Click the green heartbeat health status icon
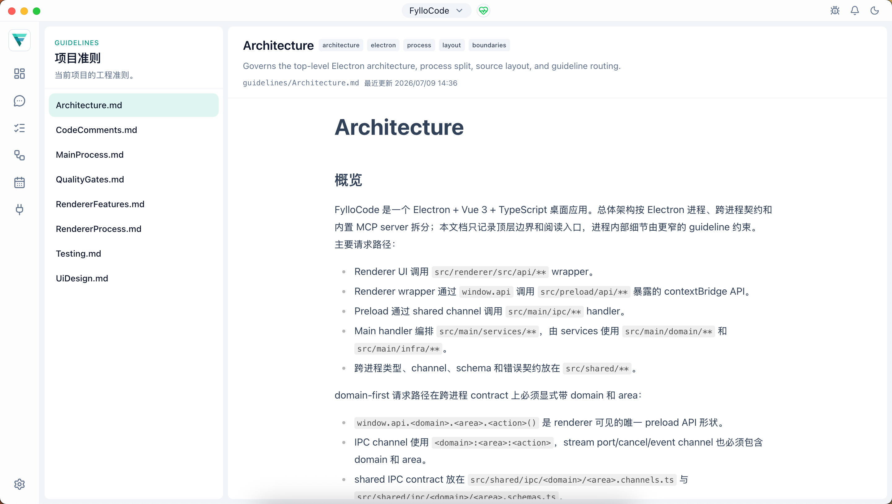 [483, 11]
